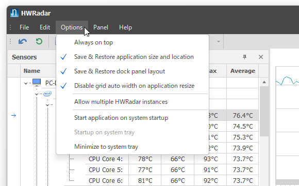Screen dimensions: 299x186
Task: Enable Start application on system startup
Action: pos(132,118)
